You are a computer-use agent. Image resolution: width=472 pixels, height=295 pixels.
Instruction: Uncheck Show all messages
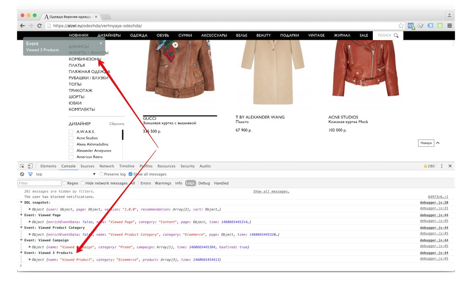[x=131, y=174]
